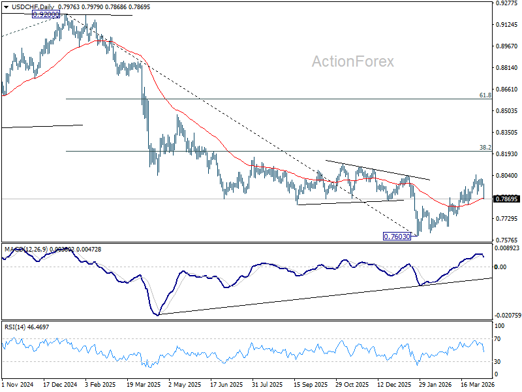
Task: Select the 19 Mar 2025 date marker
Action: [x=143, y=384]
